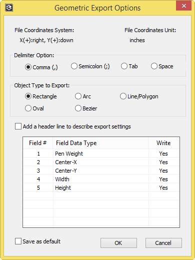Image resolution: width=195 pixels, height=260 pixels.
Task: Toggle the Write value for Pen Weight
Action: pyautogui.click(x=163, y=154)
